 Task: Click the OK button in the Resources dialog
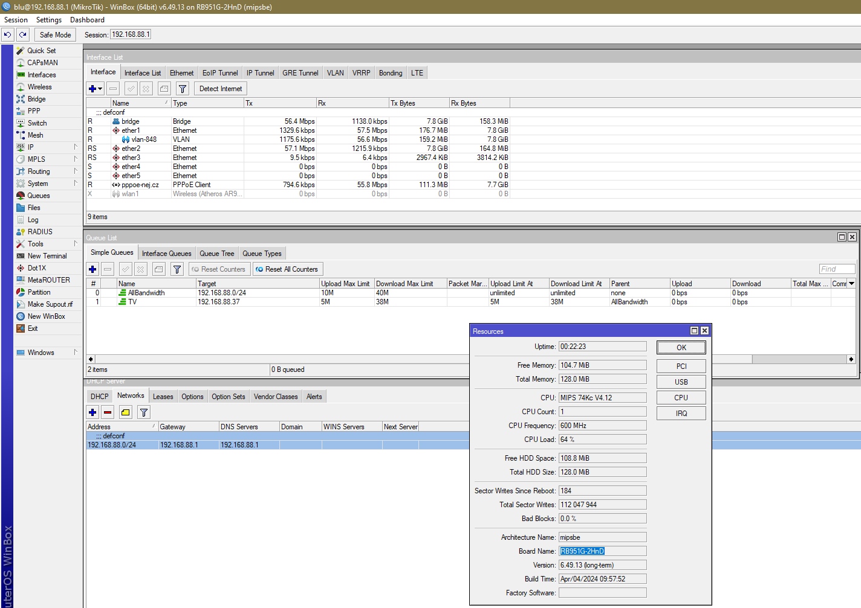click(x=681, y=347)
